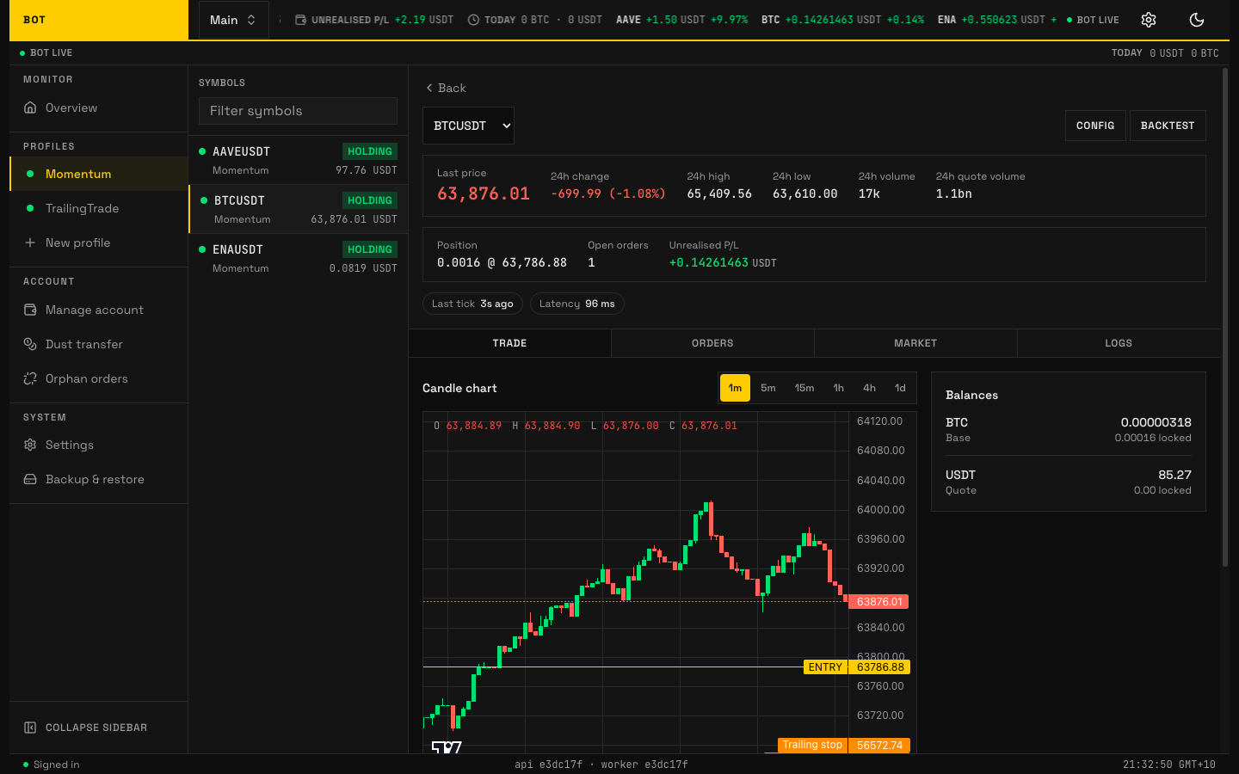
Task: Click the last price 63,876.01
Action: point(484,193)
